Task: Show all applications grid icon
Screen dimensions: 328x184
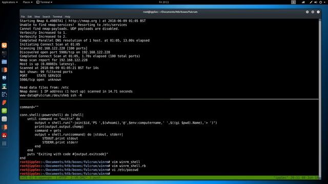Action: [4, 144]
